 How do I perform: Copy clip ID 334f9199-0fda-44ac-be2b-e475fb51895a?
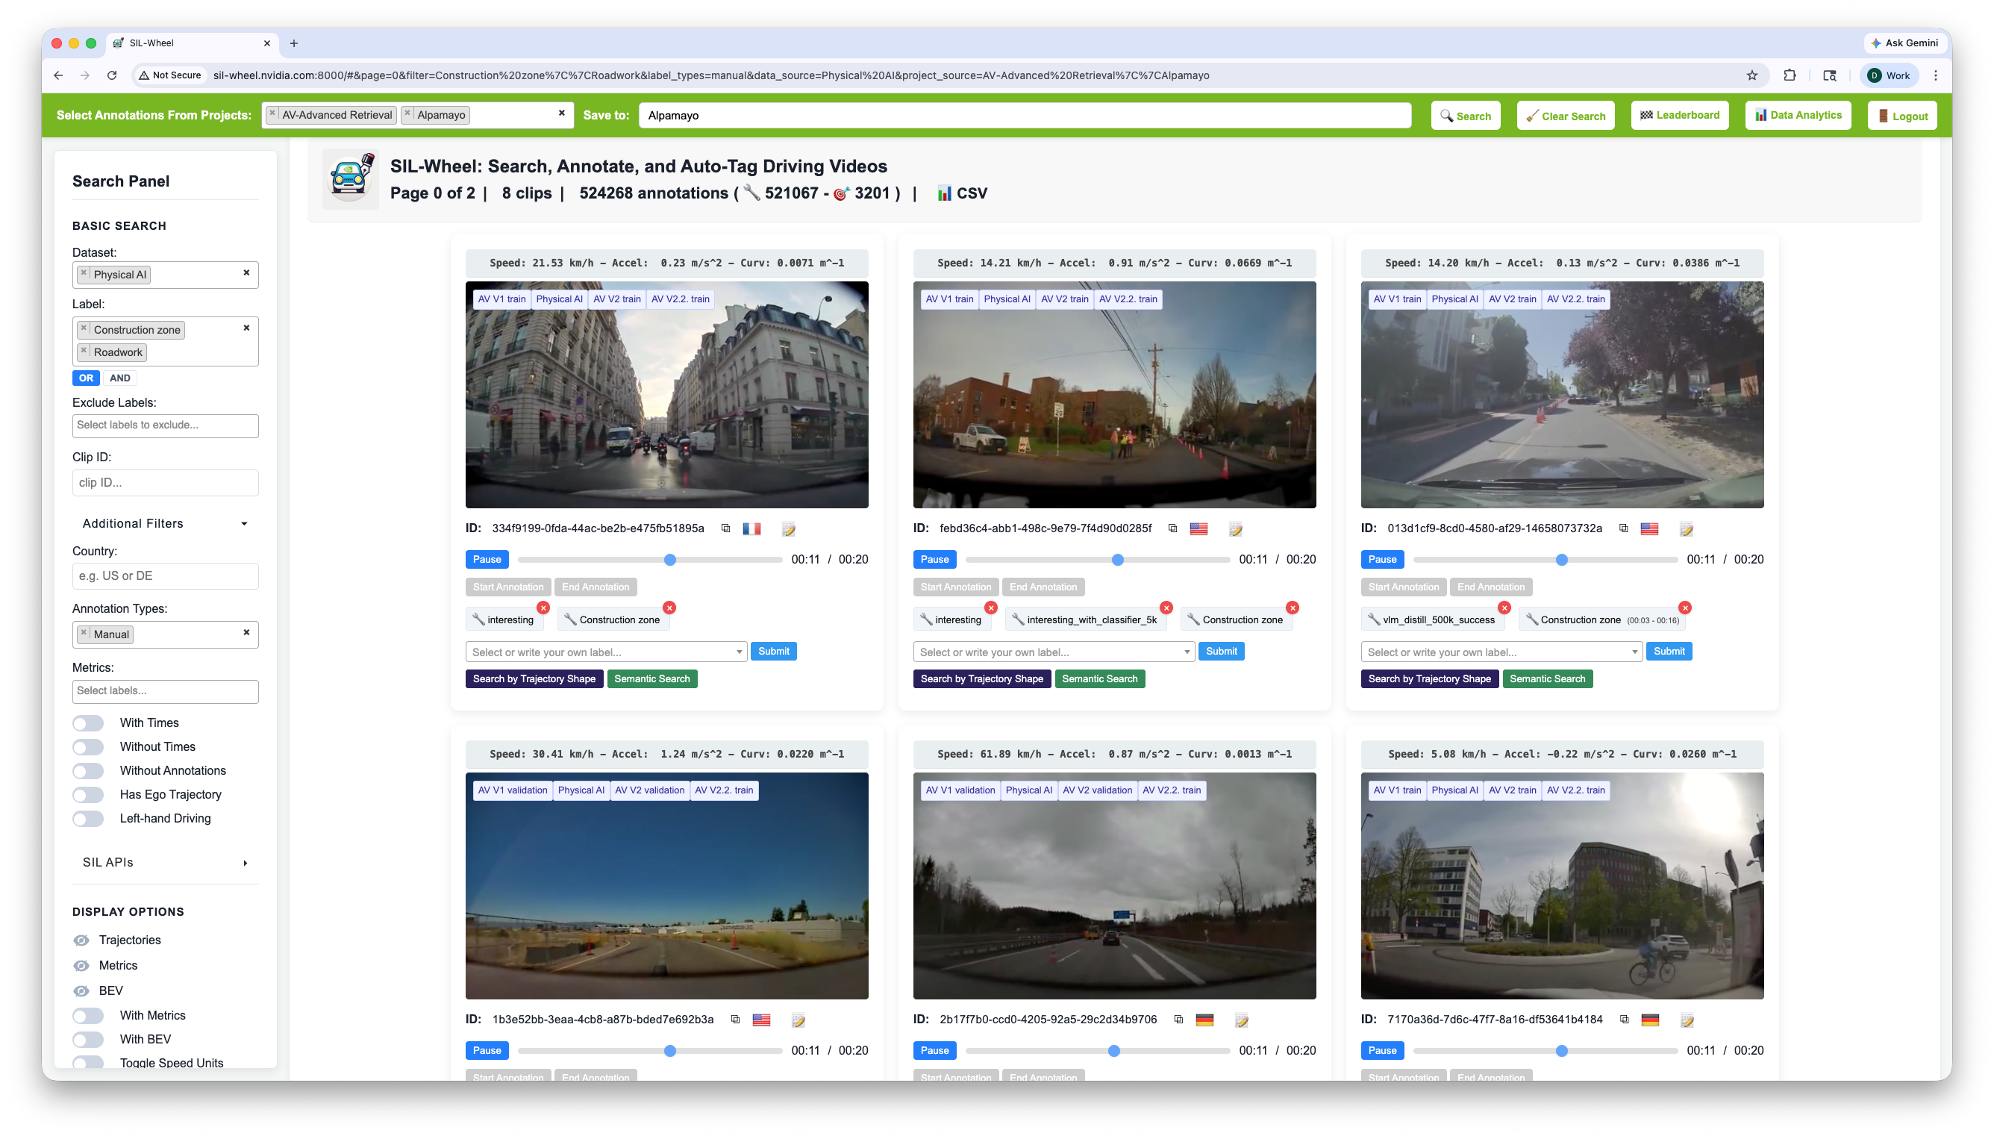tap(725, 528)
